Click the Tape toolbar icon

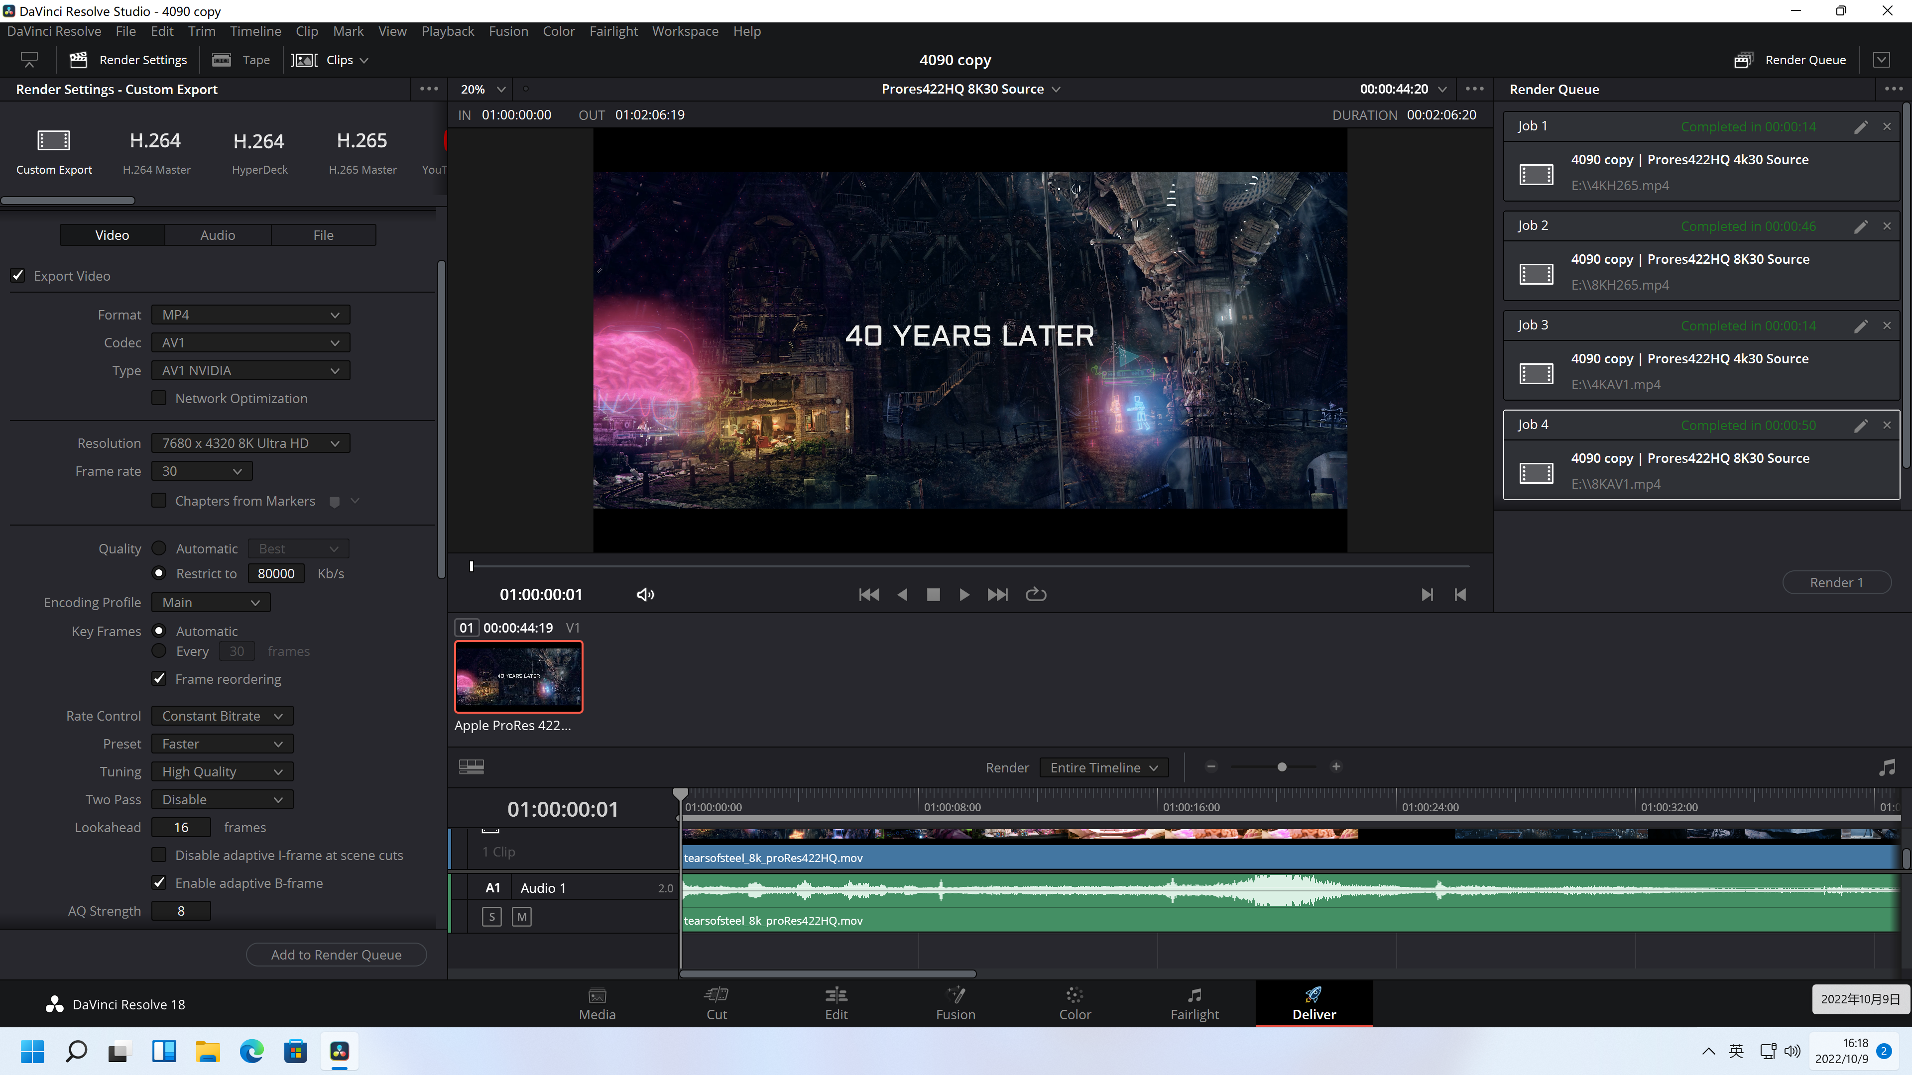[x=222, y=59]
